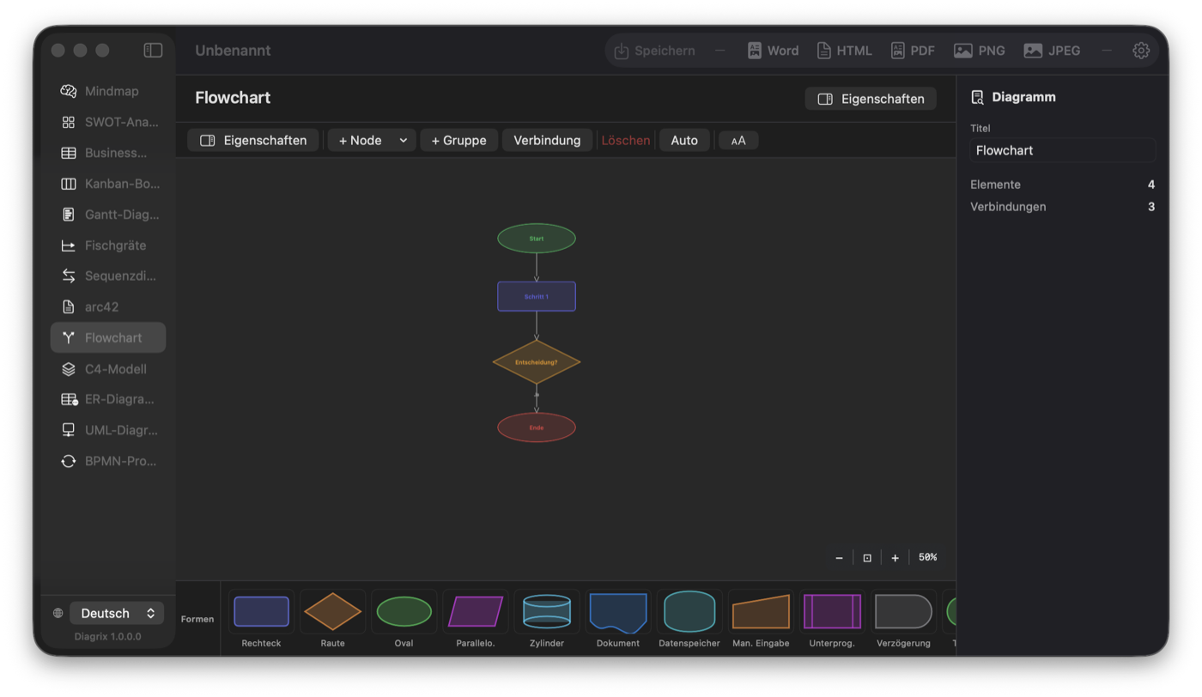Select the ER-Diagramm entry
Viewport: 1202px width, 697px height.
point(108,399)
